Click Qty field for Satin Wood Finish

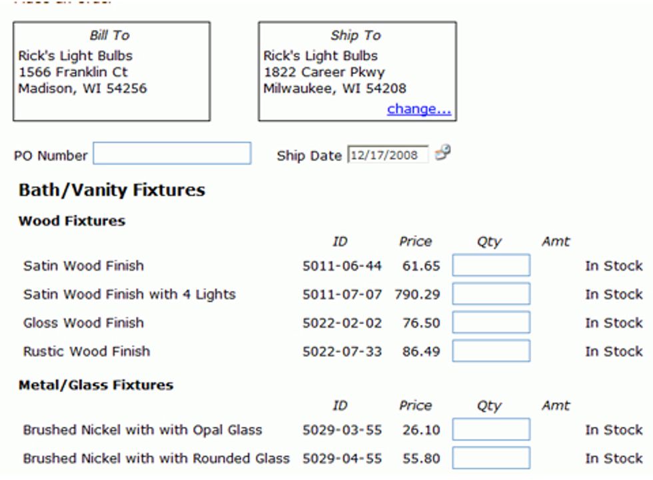491,265
